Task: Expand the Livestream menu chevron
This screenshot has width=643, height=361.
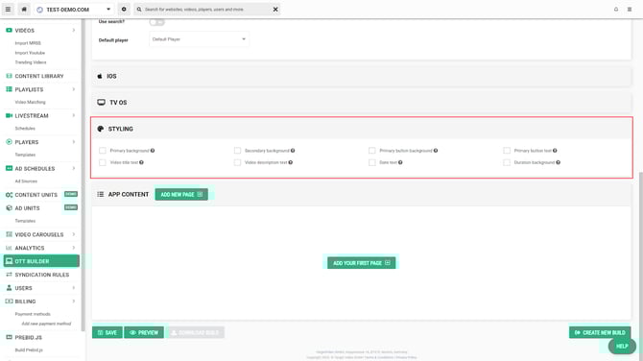Action: [x=74, y=115]
